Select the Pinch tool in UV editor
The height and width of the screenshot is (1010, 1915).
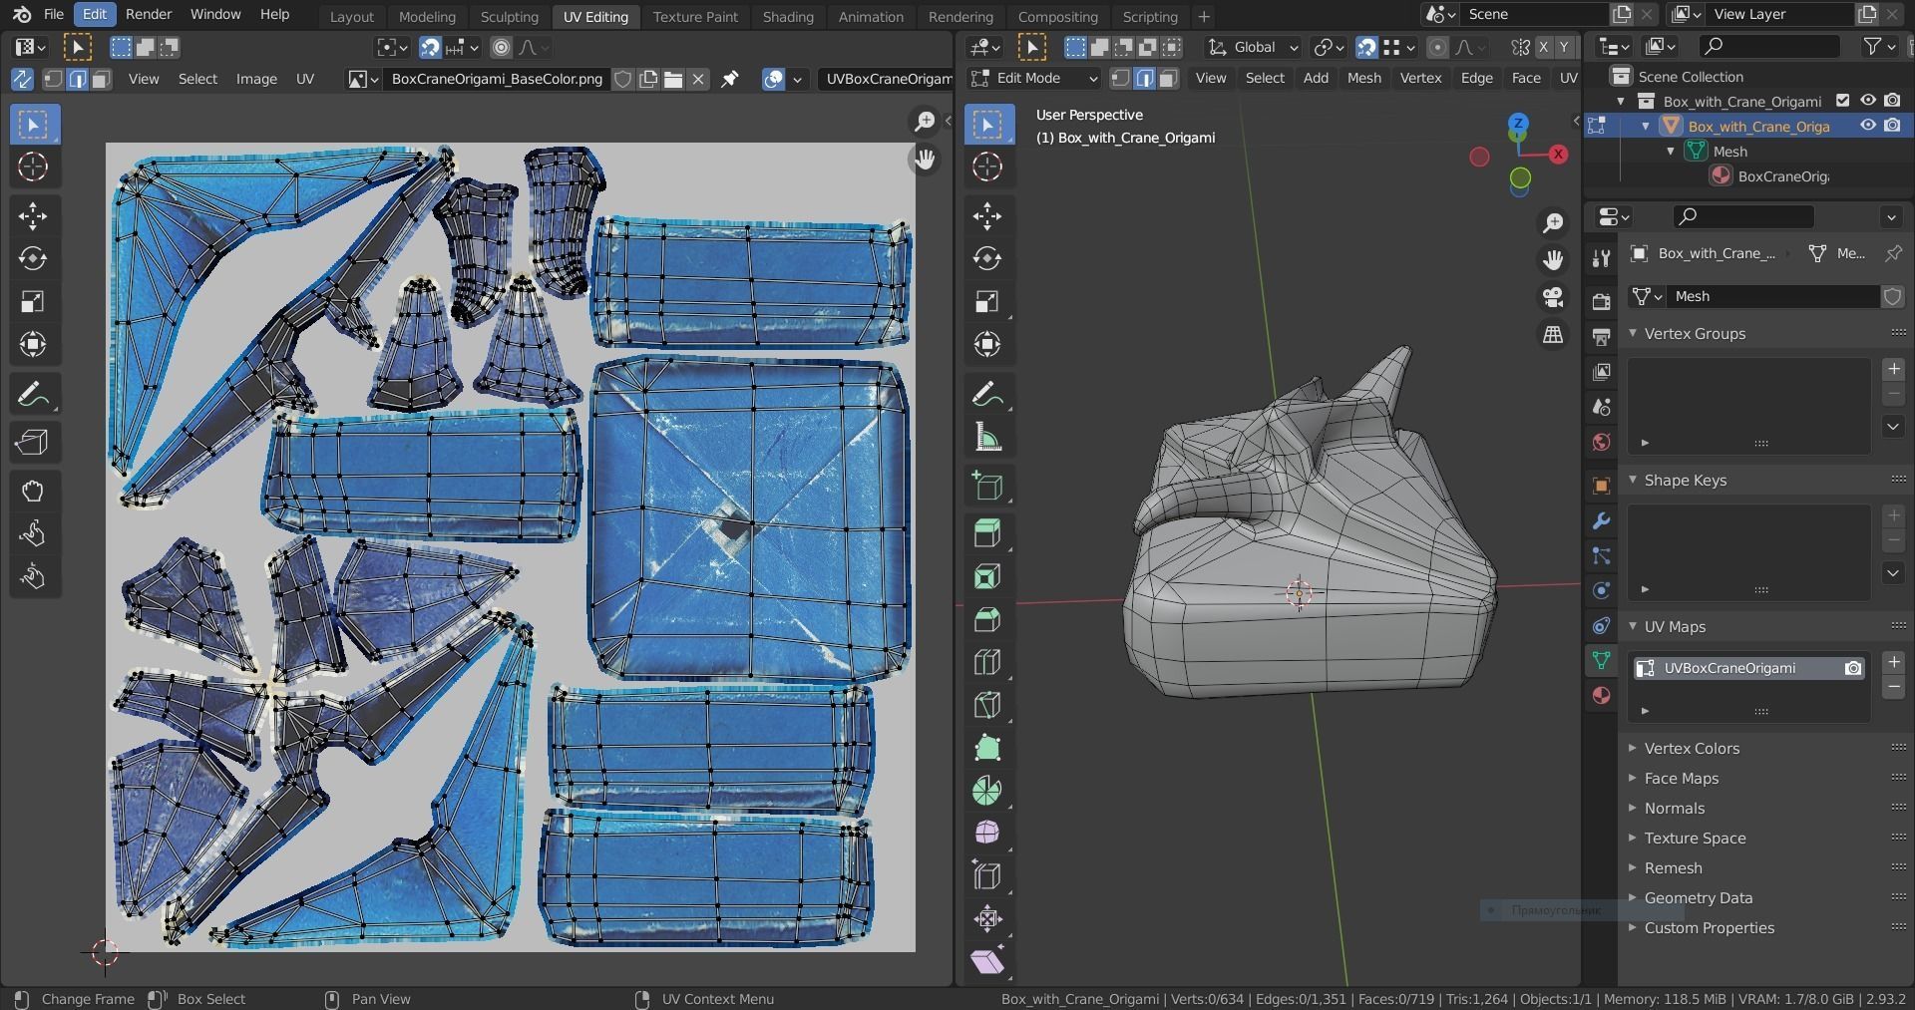coord(33,576)
